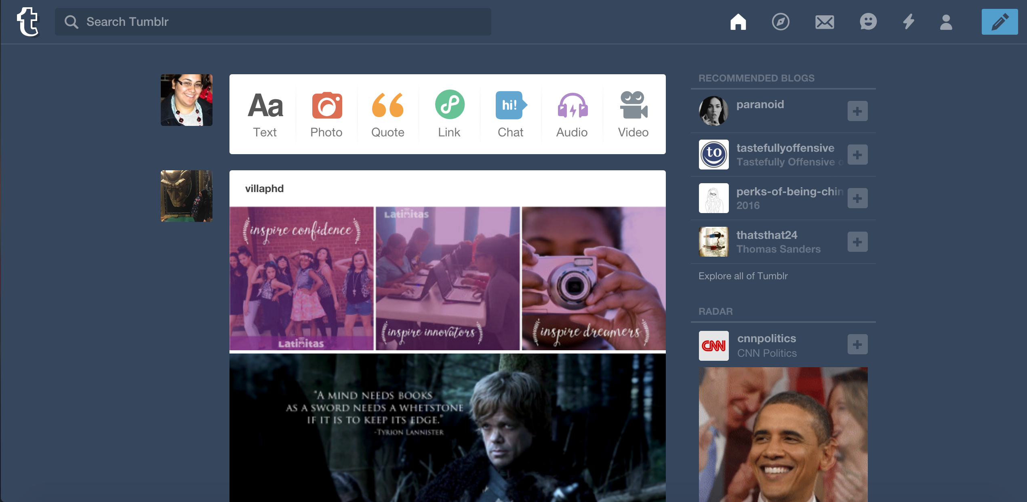Click 'Explore all of Tumblr'
This screenshot has height=502, width=1027.
point(743,276)
